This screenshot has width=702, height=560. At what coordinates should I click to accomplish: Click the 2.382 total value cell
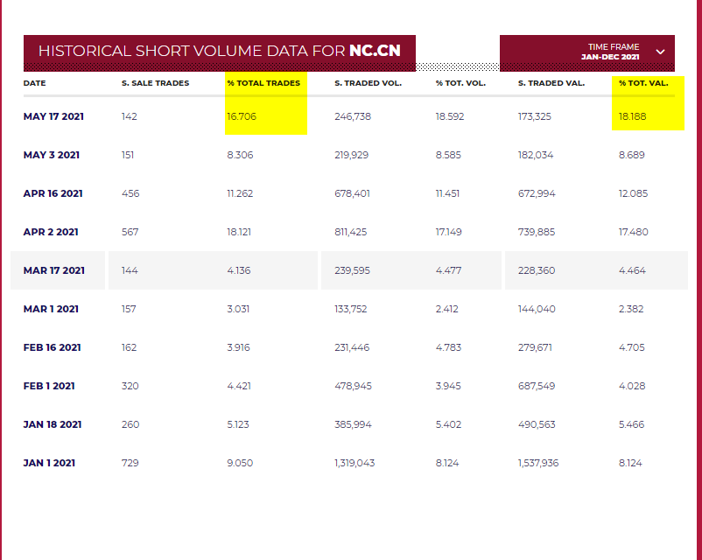[631, 309]
